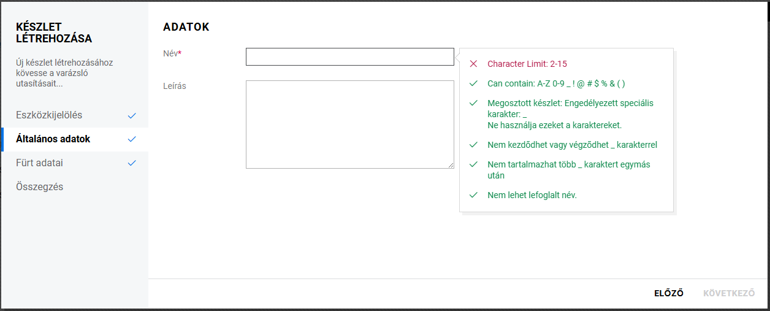Click the Character Limit: 2-15 validation text
Image resolution: width=770 pixels, height=311 pixels.
(532, 64)
